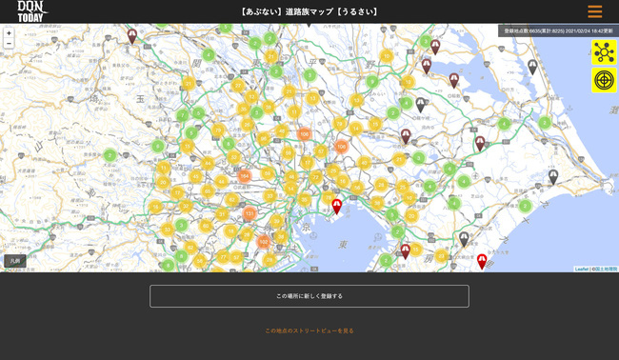619x360 pixels.
Task: Click the この場所に新しく登録する button
Action: pyautogui.click(x=309, y=296)
